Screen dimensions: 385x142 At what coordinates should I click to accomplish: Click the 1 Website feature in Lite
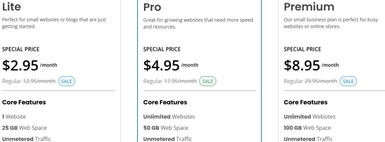14,117
